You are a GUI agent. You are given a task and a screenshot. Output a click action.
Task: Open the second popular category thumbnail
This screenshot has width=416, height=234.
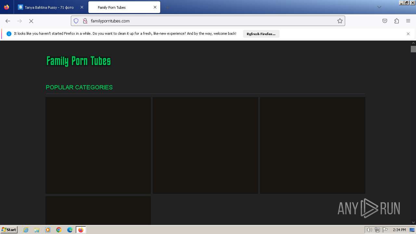[x=205, y=145]
